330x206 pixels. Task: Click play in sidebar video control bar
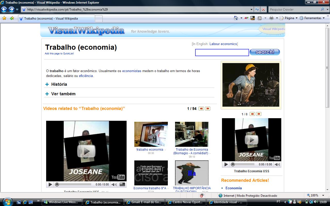pos(226,164)
